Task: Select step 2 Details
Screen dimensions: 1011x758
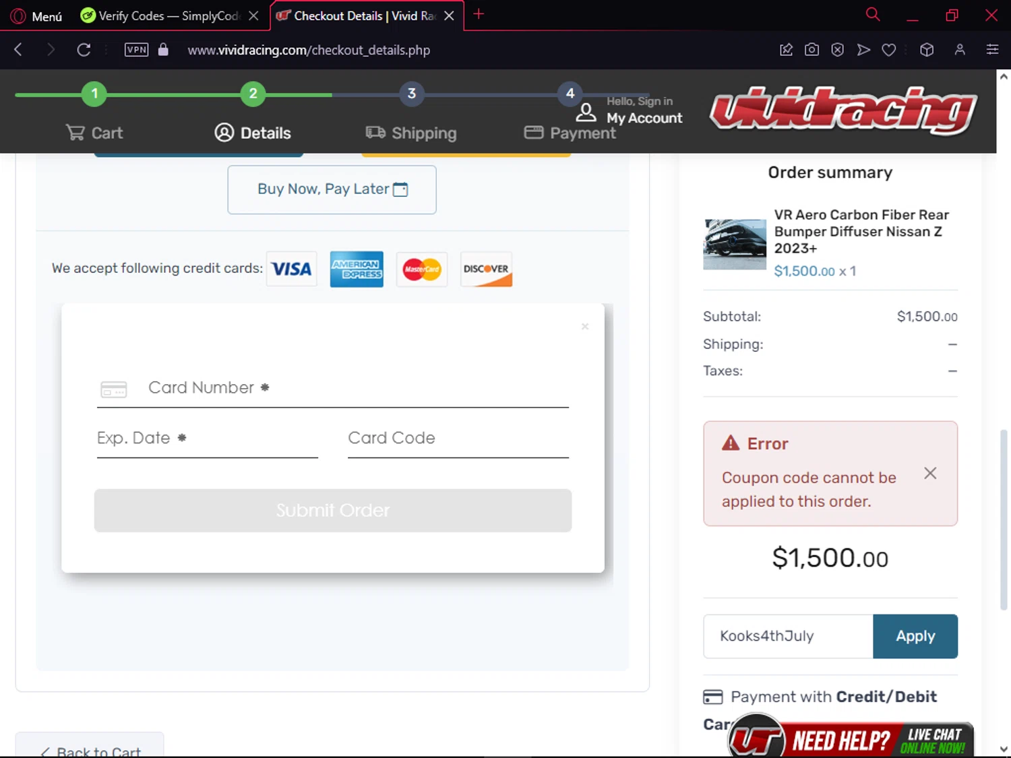Action: click(253, 133)
